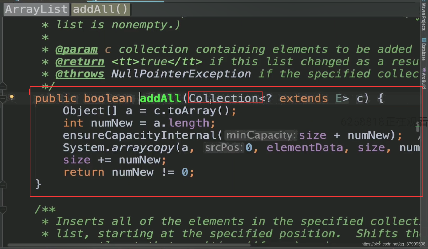Screen dimensions: 428x249
Task: Click NullPointerException in the Javadoc
Action: click(x=181, y=74)
